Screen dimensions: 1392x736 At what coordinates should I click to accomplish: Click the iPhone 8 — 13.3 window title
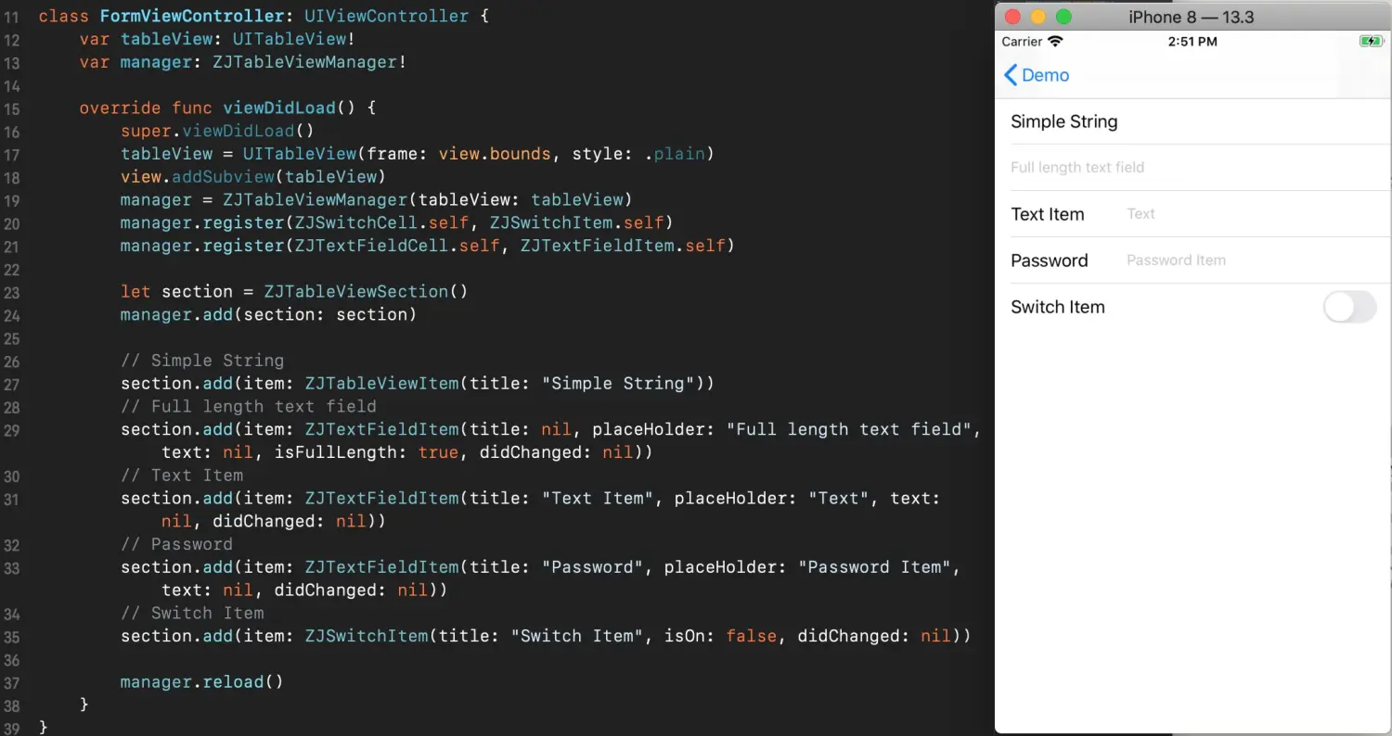[x=1192, y=17]
